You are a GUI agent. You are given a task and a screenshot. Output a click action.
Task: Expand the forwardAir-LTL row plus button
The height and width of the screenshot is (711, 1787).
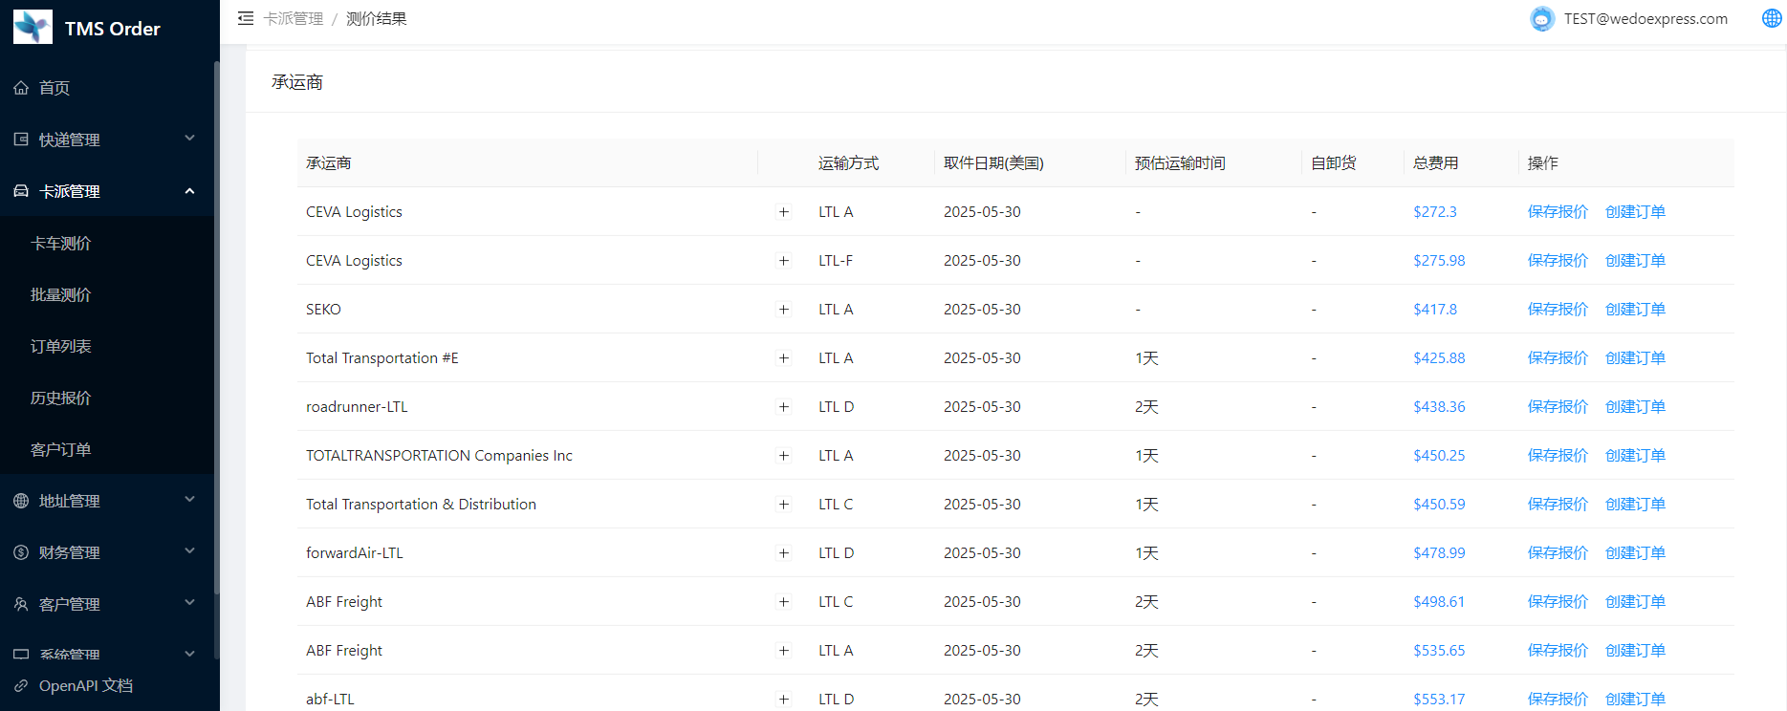784,553
